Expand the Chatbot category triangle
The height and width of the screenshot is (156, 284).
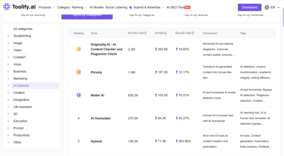click(8, 93)
